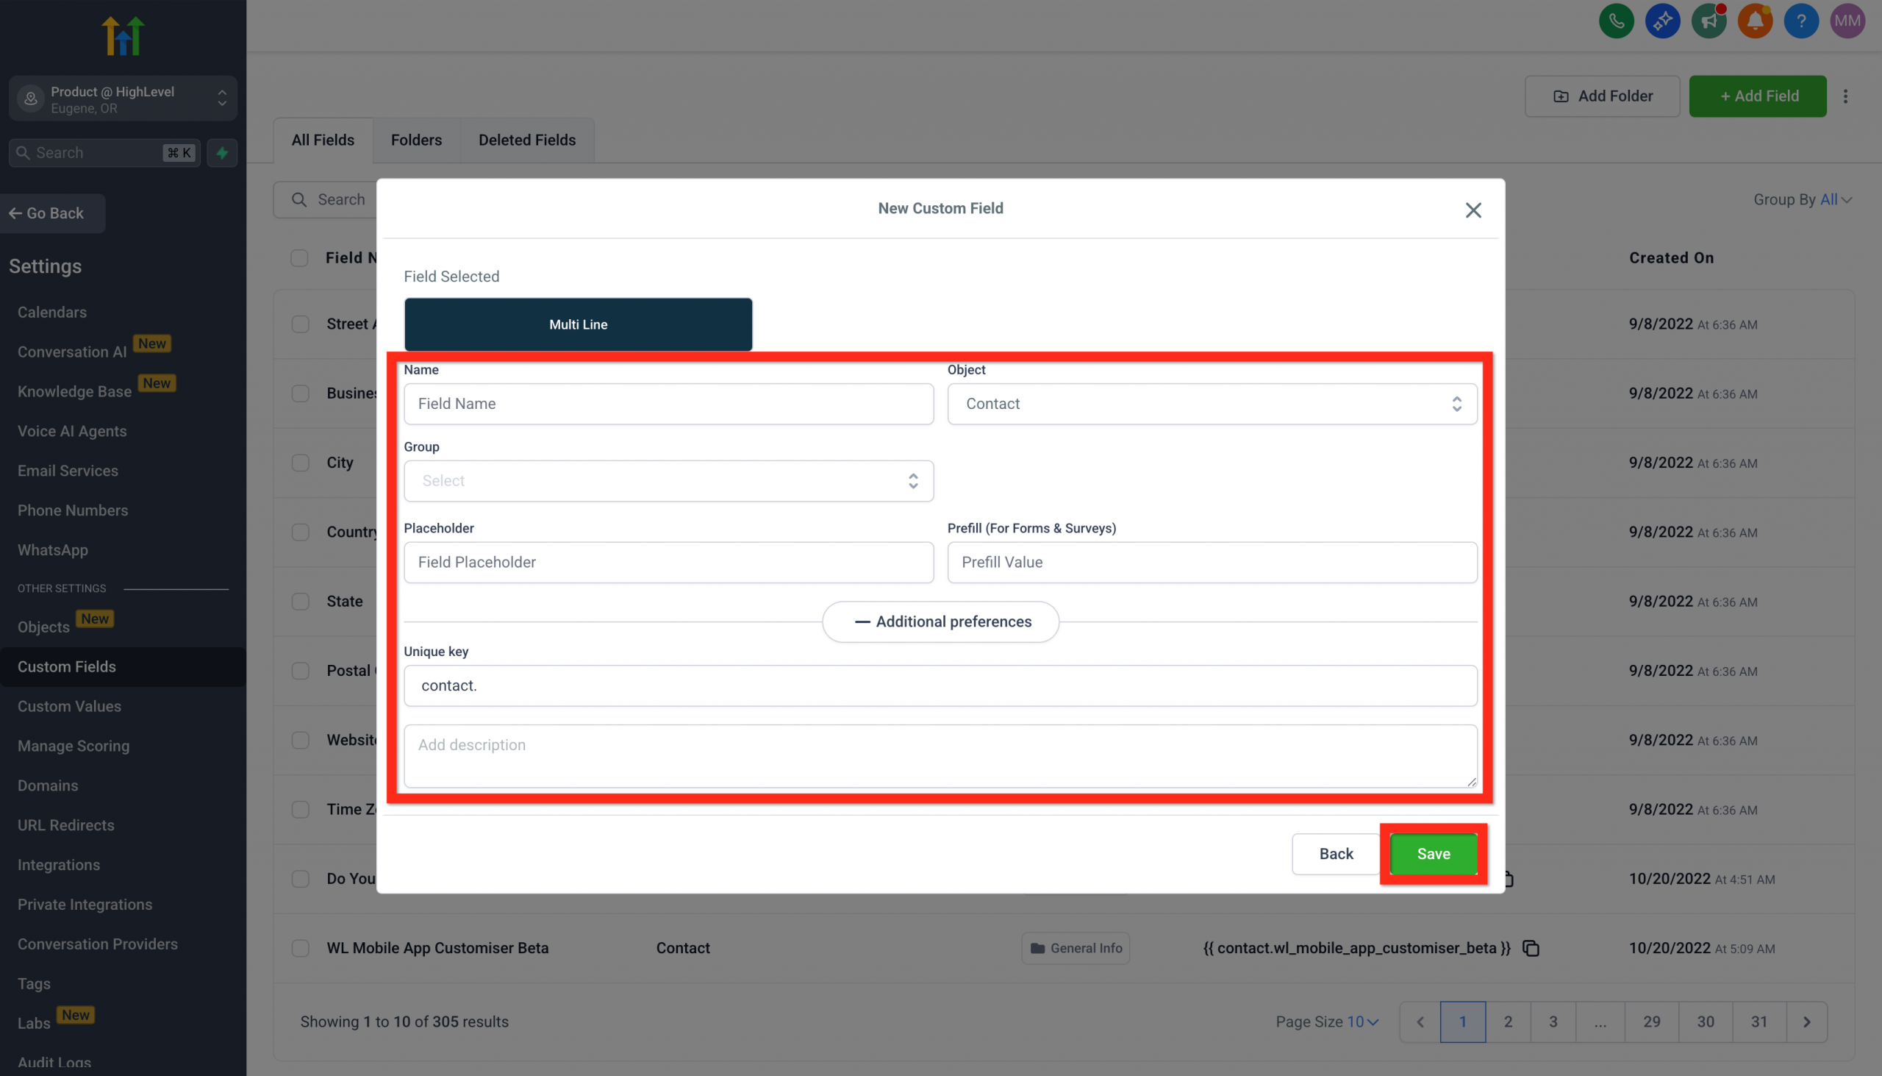Open the MM profile avatar

coord(1847,21)
